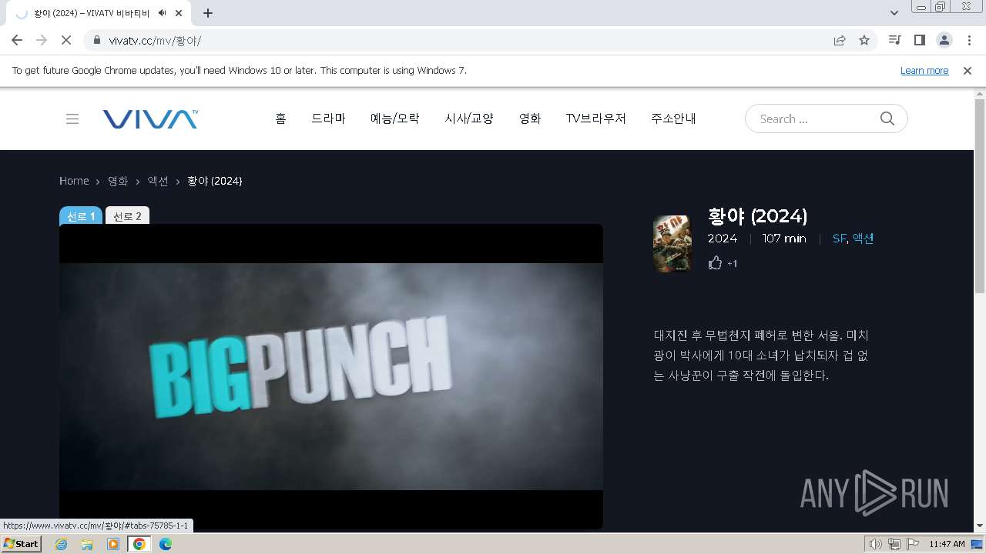Image resolution: width=986 pixels, height=554 pixels.
Task: Open TV브라우저 menu item
Action: coord(596,118)
